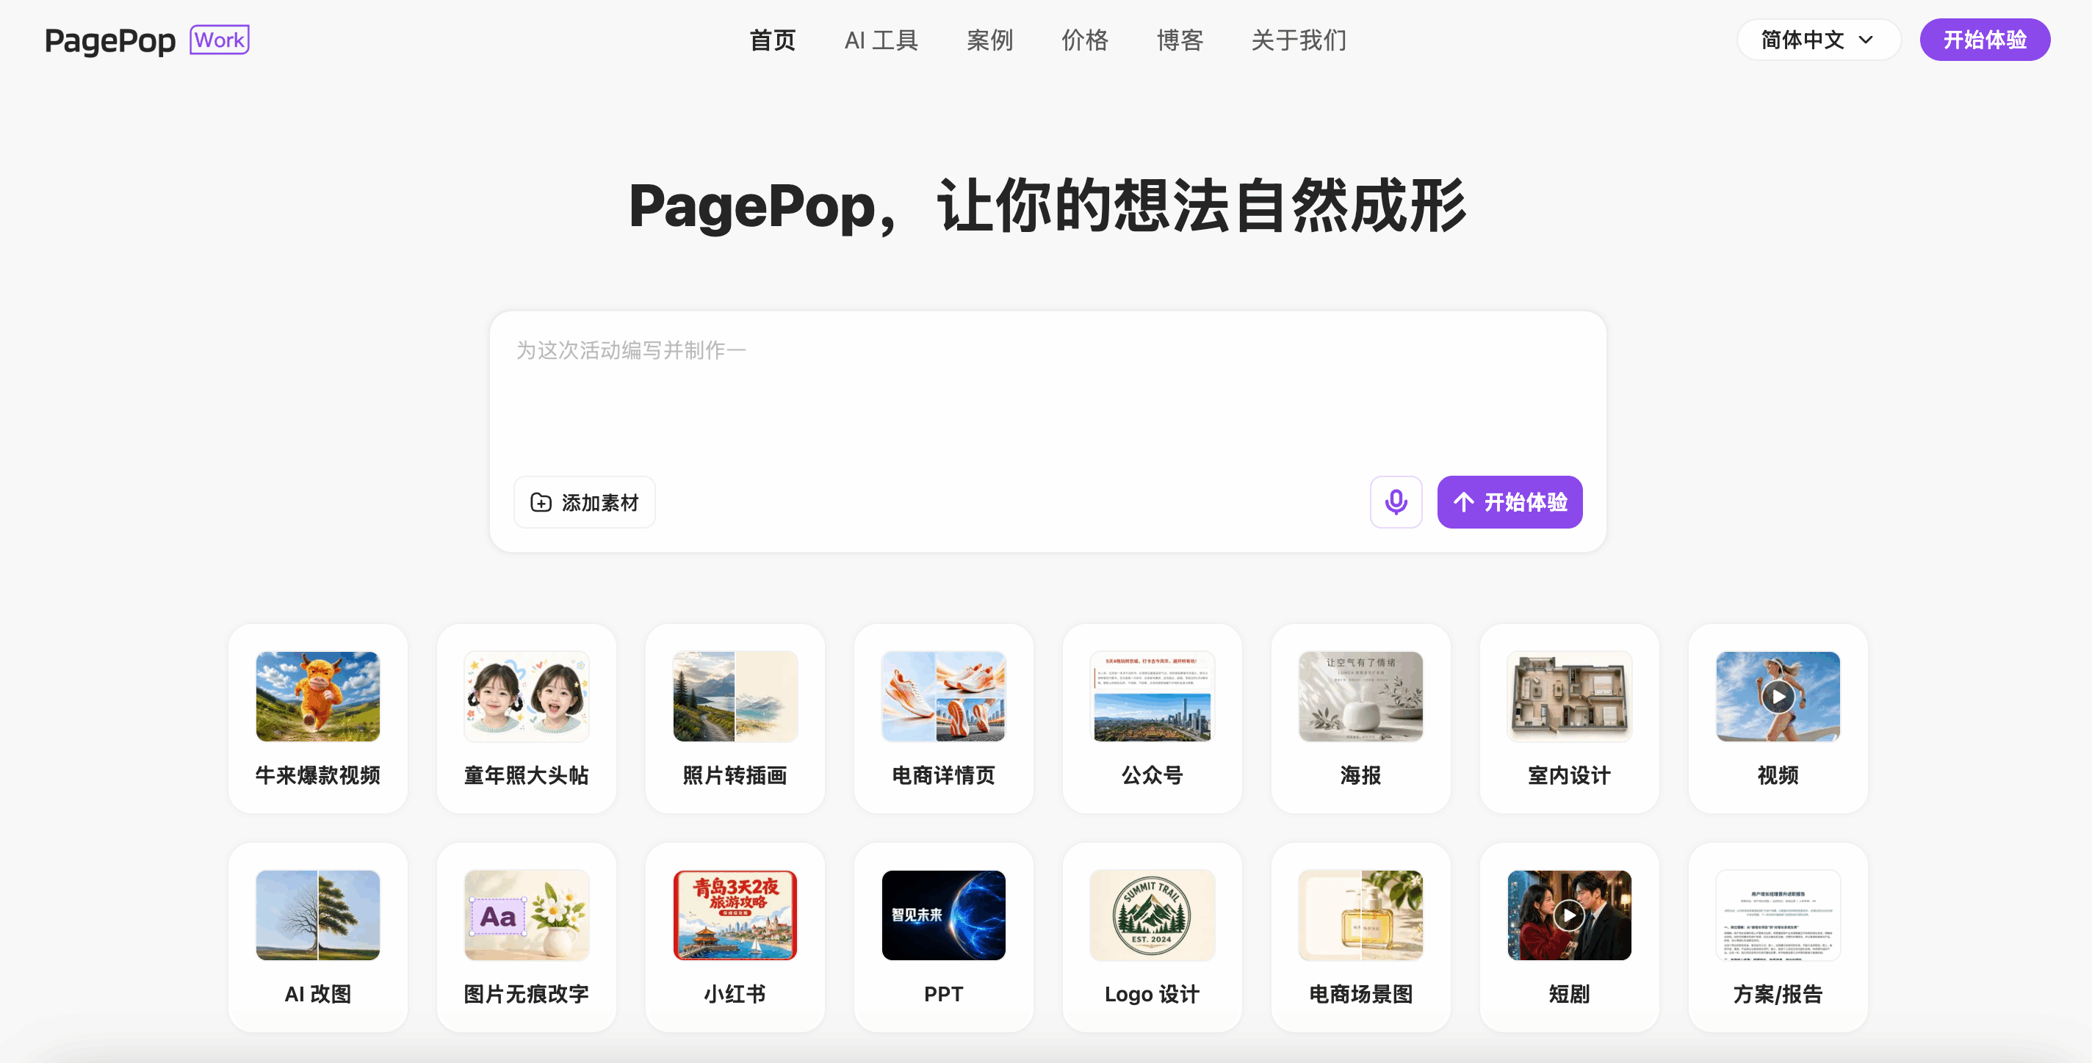2092x1063 pixels.
Task: Open the 小红书 travel guide card
Action: [735, 937]
